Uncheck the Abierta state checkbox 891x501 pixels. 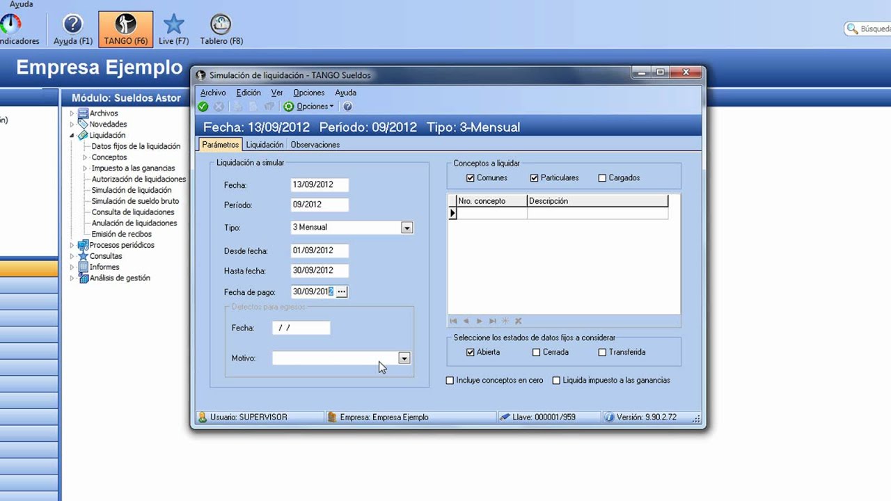(471, 353)
